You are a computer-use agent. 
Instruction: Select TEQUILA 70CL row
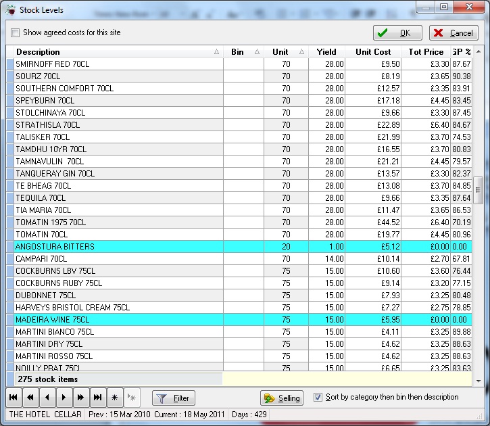(x=239, y=198)
